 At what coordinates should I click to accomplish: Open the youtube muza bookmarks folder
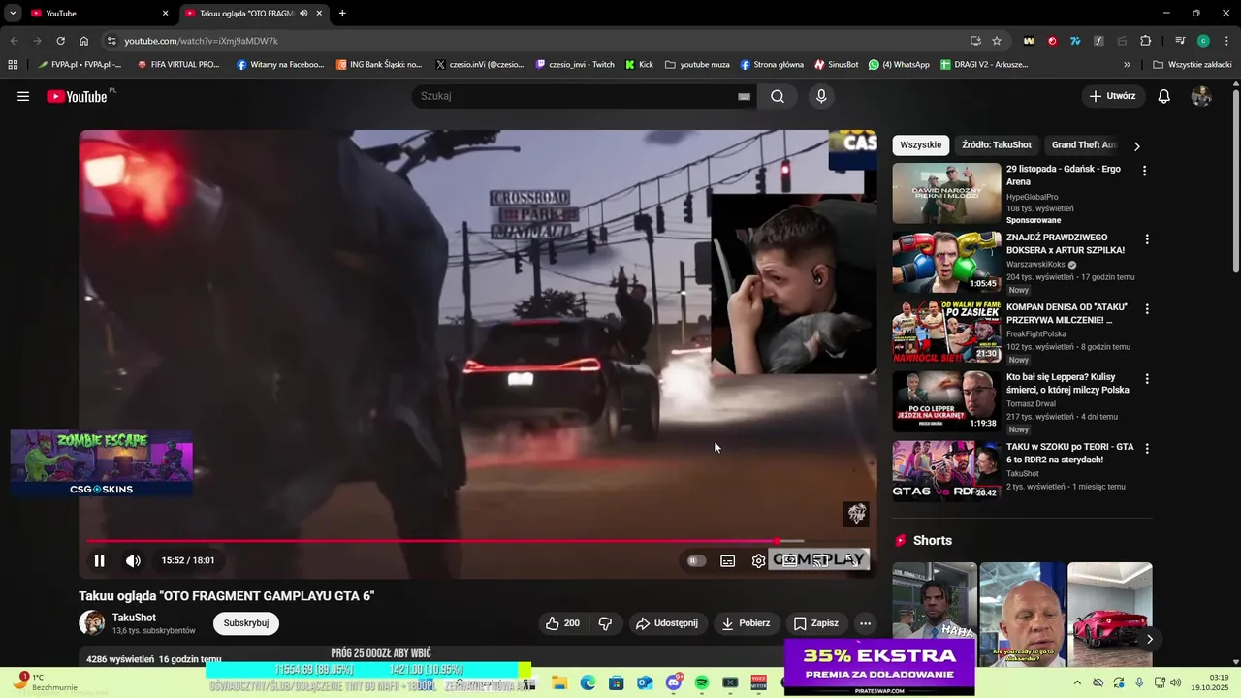point(697,65)
